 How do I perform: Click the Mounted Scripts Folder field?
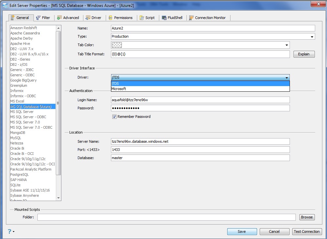[x=166, y=217]
